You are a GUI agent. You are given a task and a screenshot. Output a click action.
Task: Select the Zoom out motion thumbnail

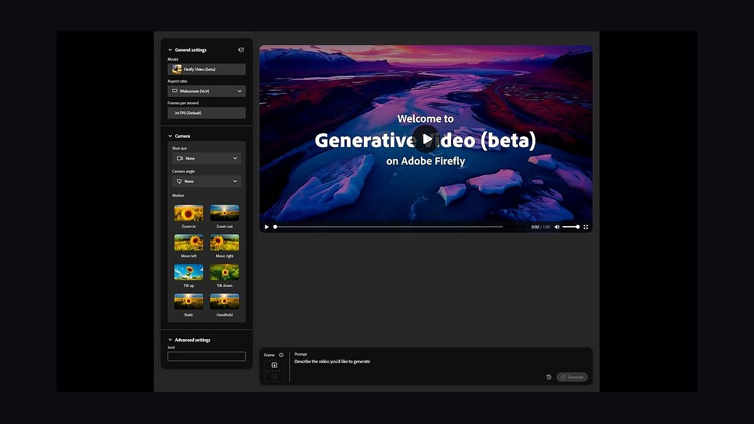click(x=224, y=212)
